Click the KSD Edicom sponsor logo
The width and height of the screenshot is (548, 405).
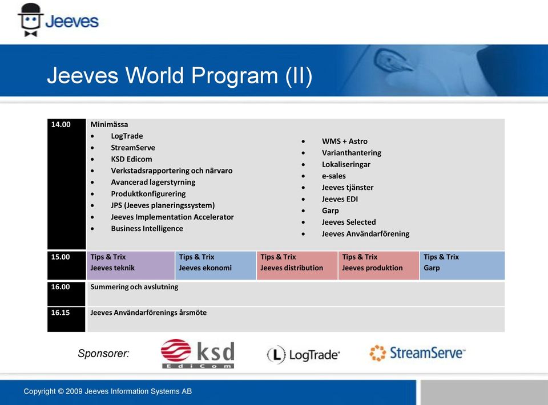[198, 353]
